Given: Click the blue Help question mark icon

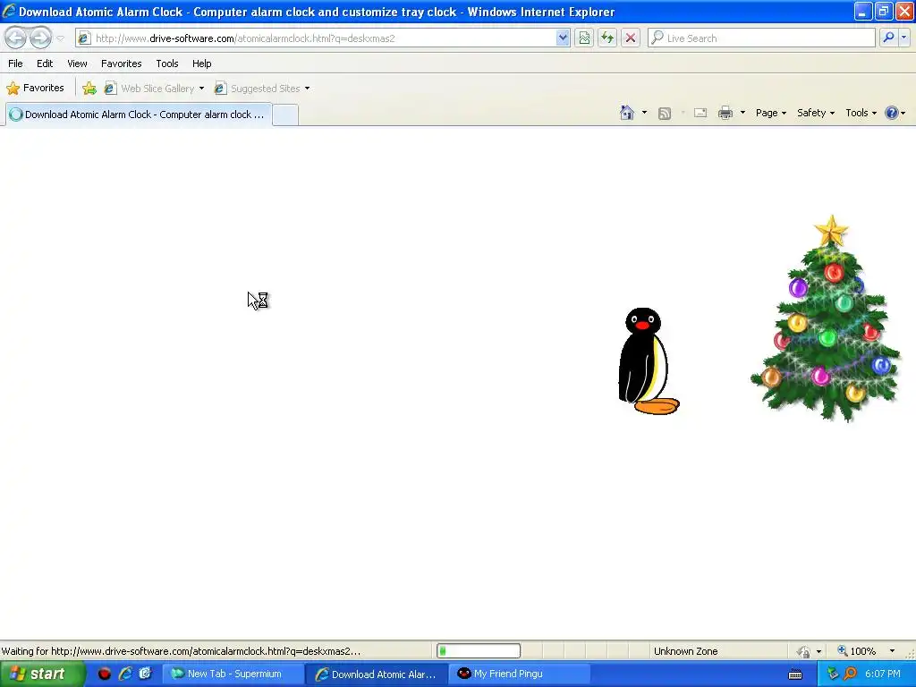Looking at the screenshot, I should pyautogui.click(x=892, y=113).
